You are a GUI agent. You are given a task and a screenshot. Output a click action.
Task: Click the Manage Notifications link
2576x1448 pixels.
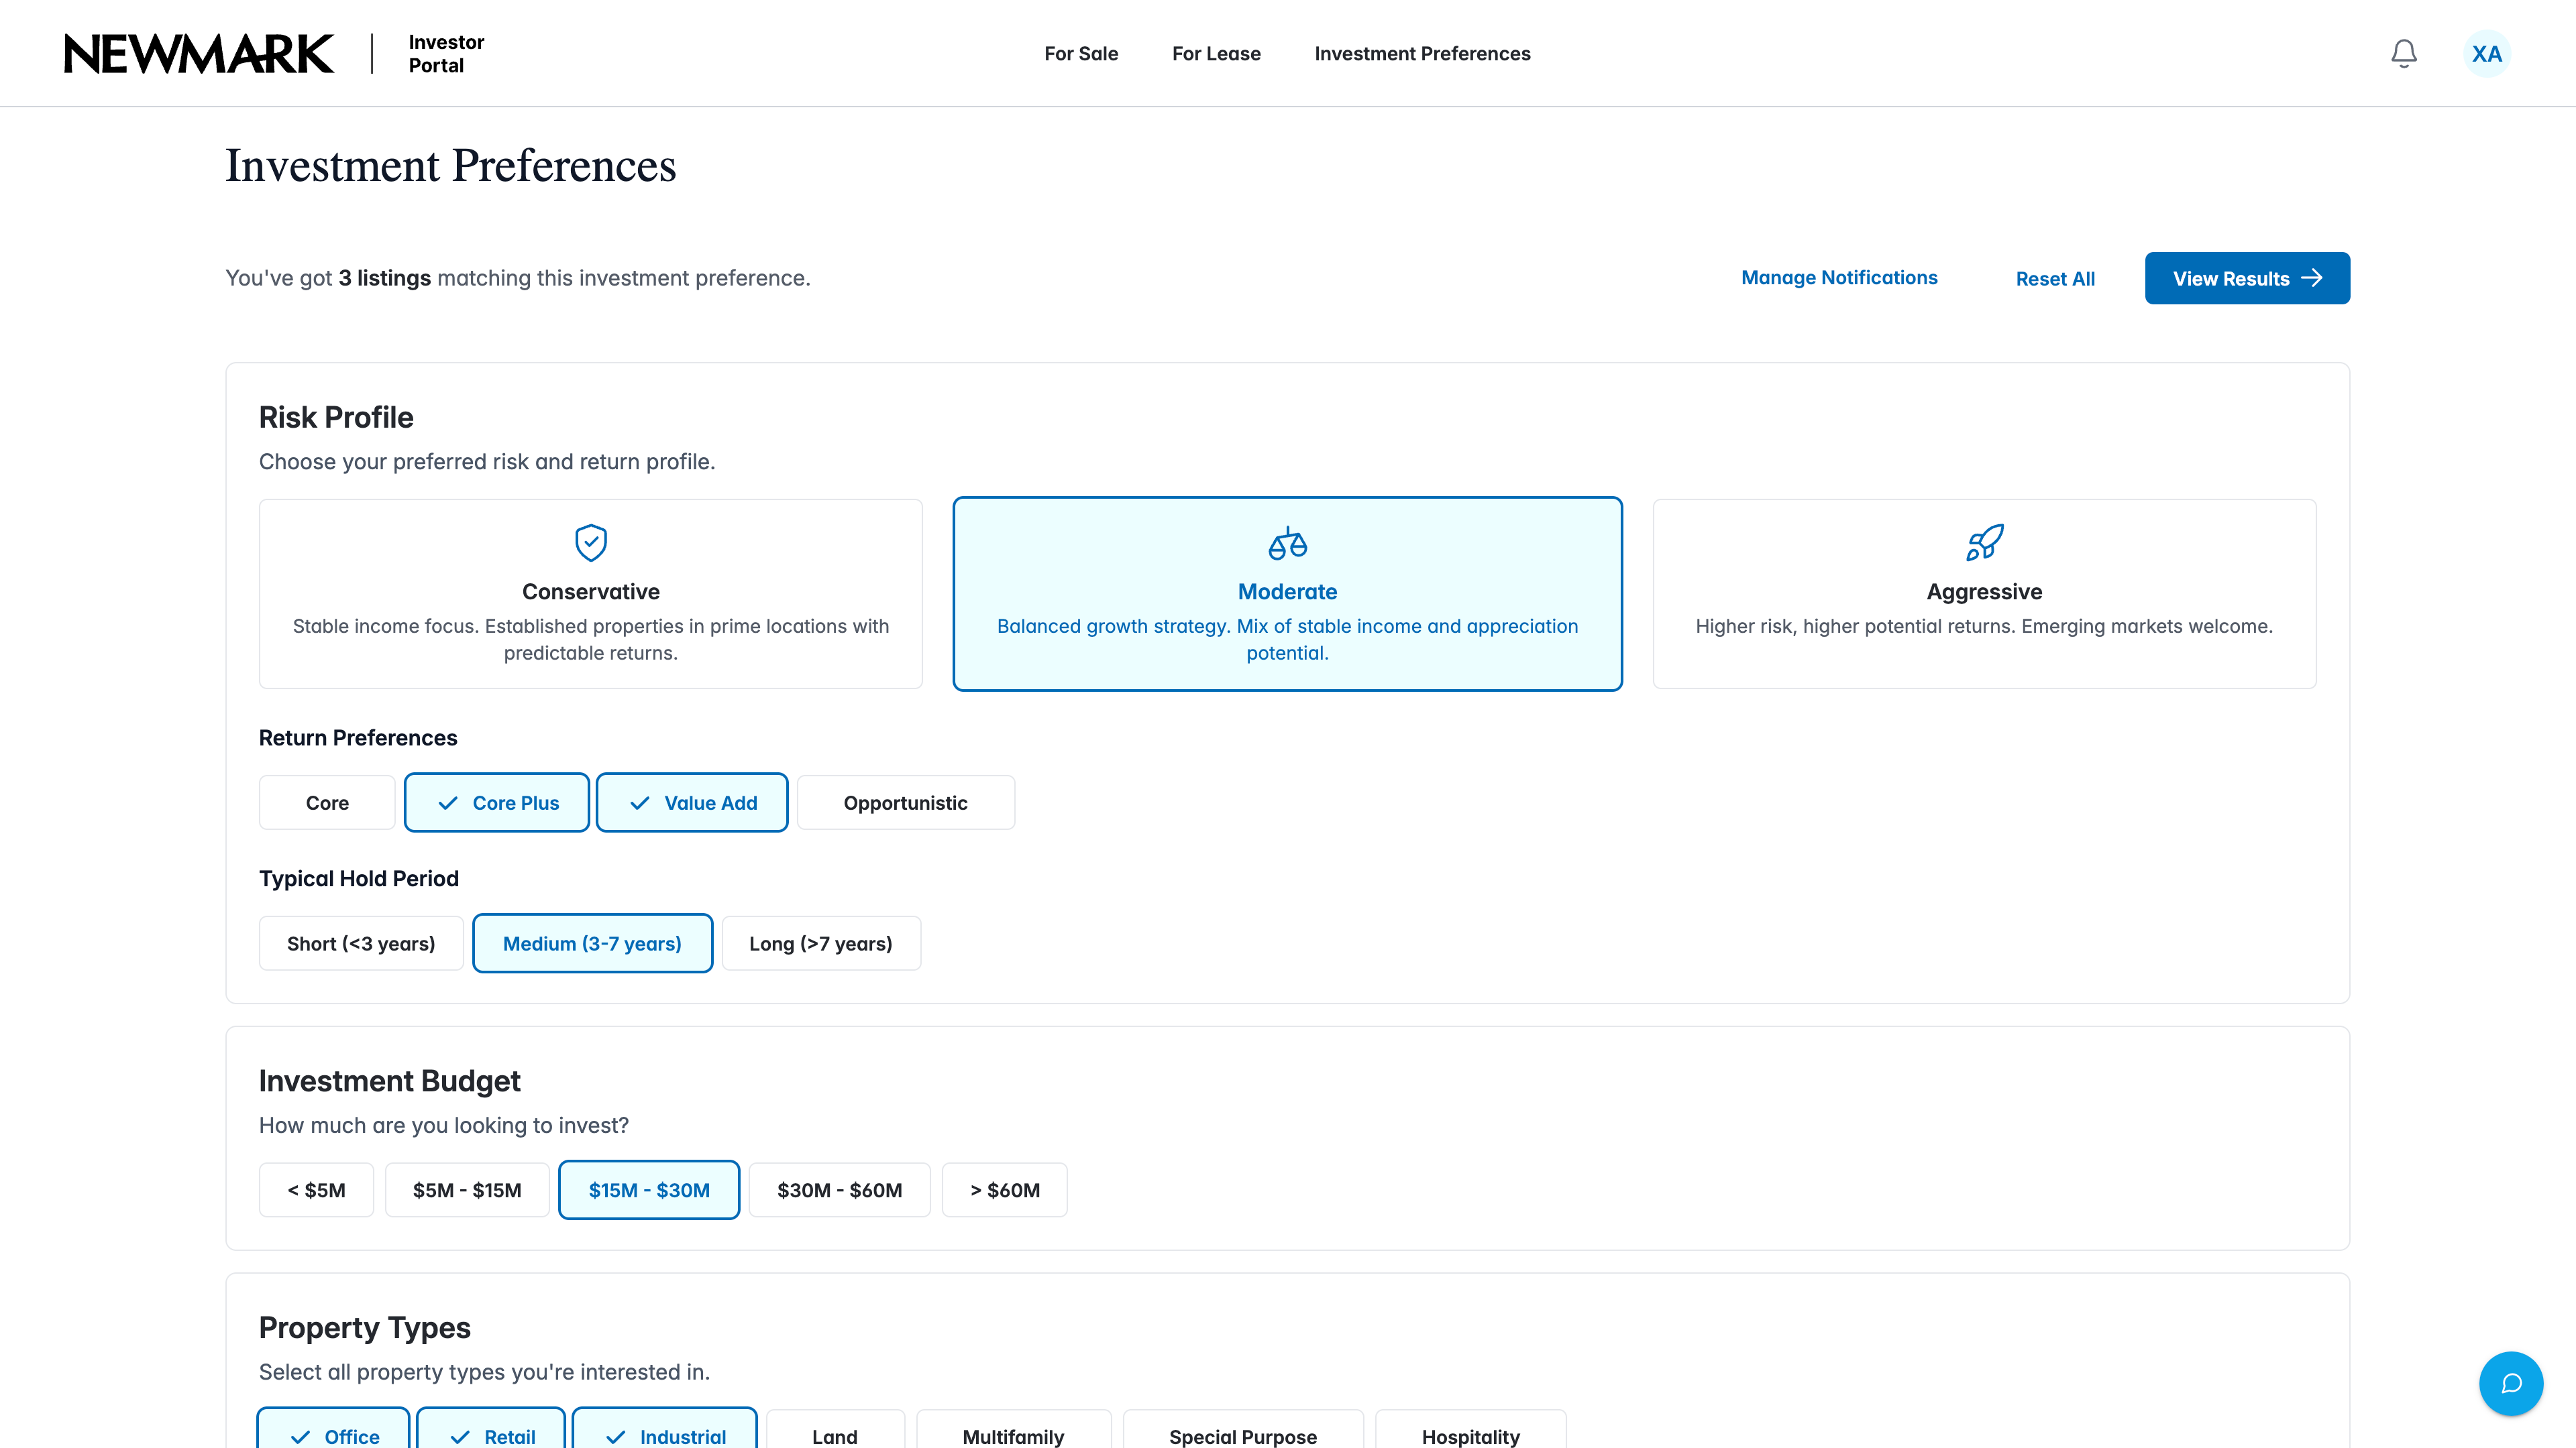coord(1839,278)
